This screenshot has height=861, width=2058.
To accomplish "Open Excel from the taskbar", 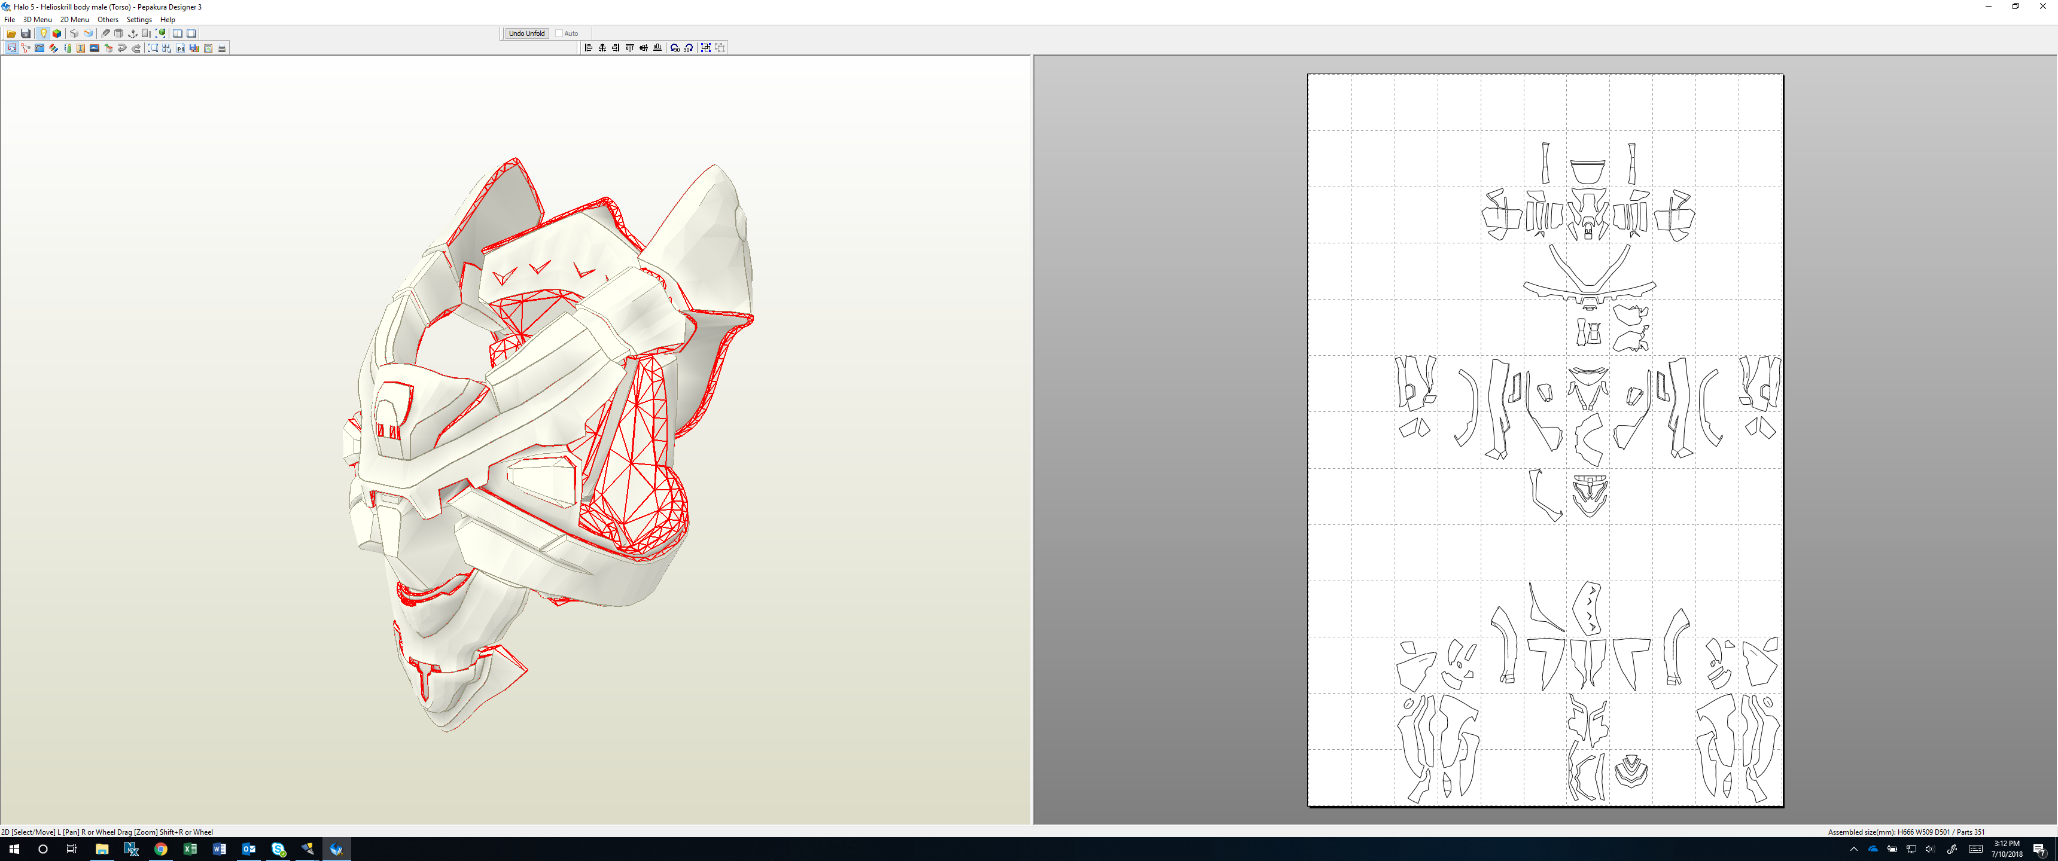I will click(x=190, y=849).
